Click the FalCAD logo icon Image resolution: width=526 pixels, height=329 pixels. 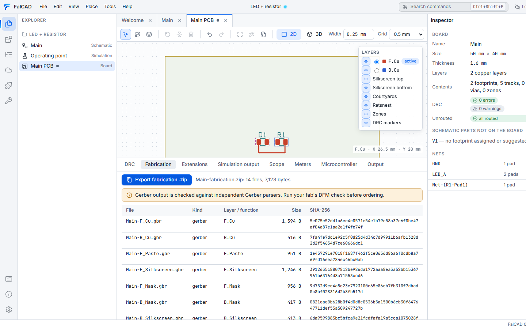coord(7,7)
